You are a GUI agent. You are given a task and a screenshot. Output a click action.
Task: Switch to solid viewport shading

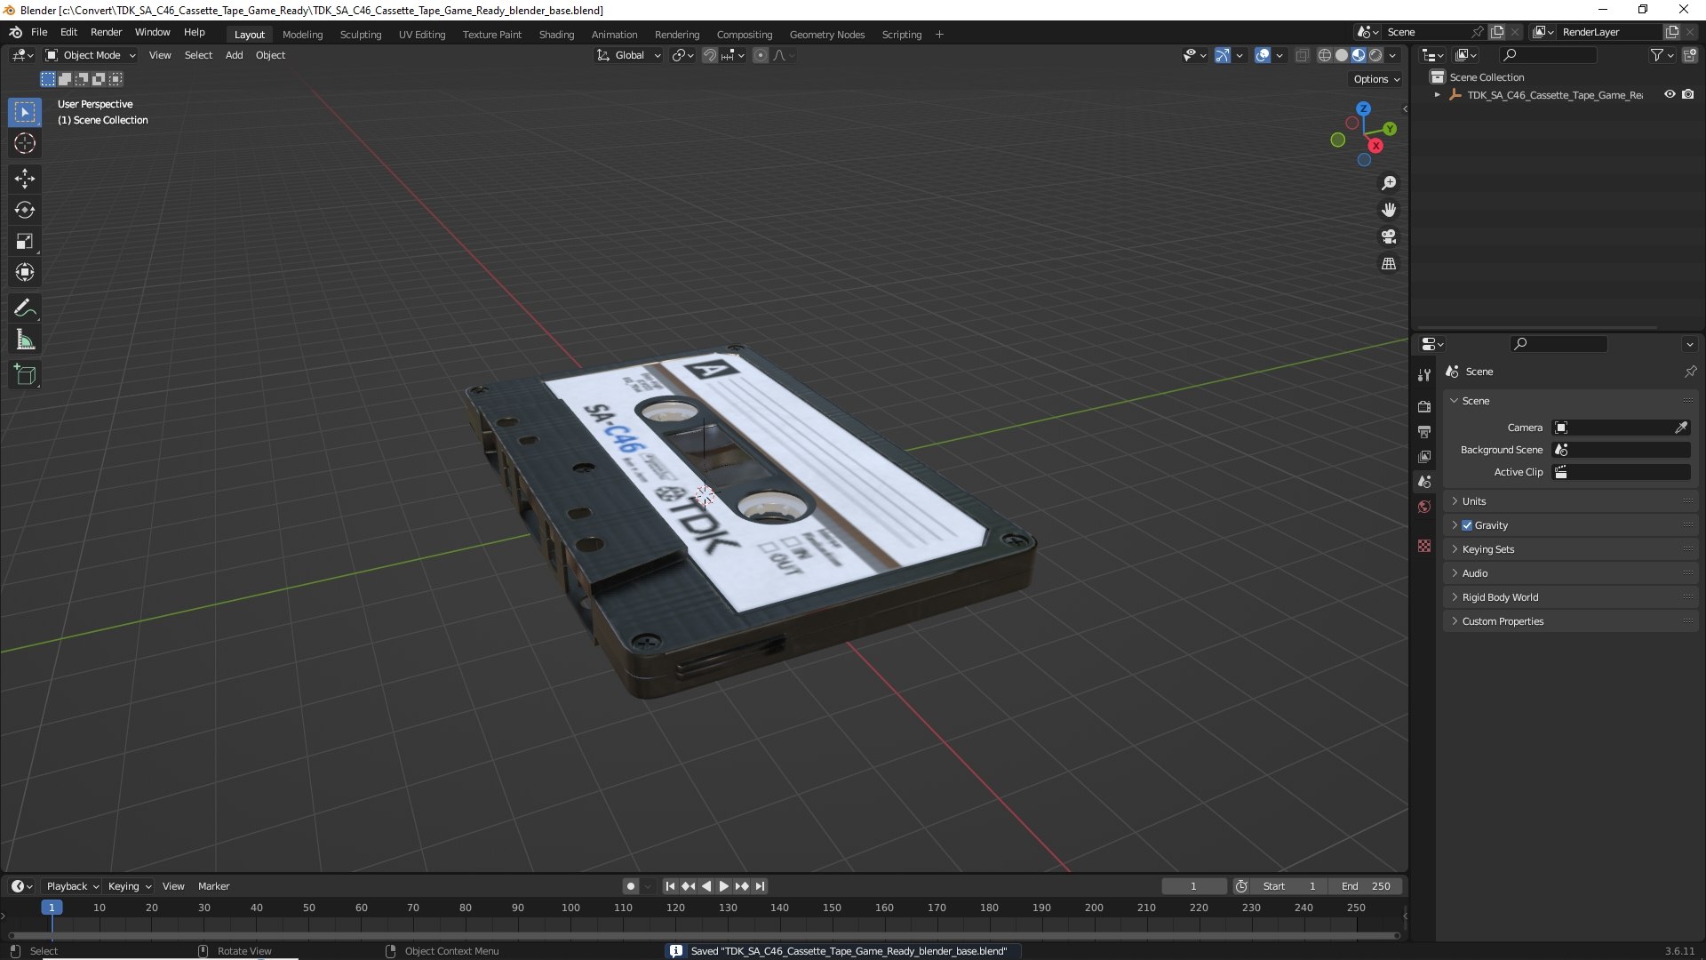pyautogui.click(x=1342, y=55)
